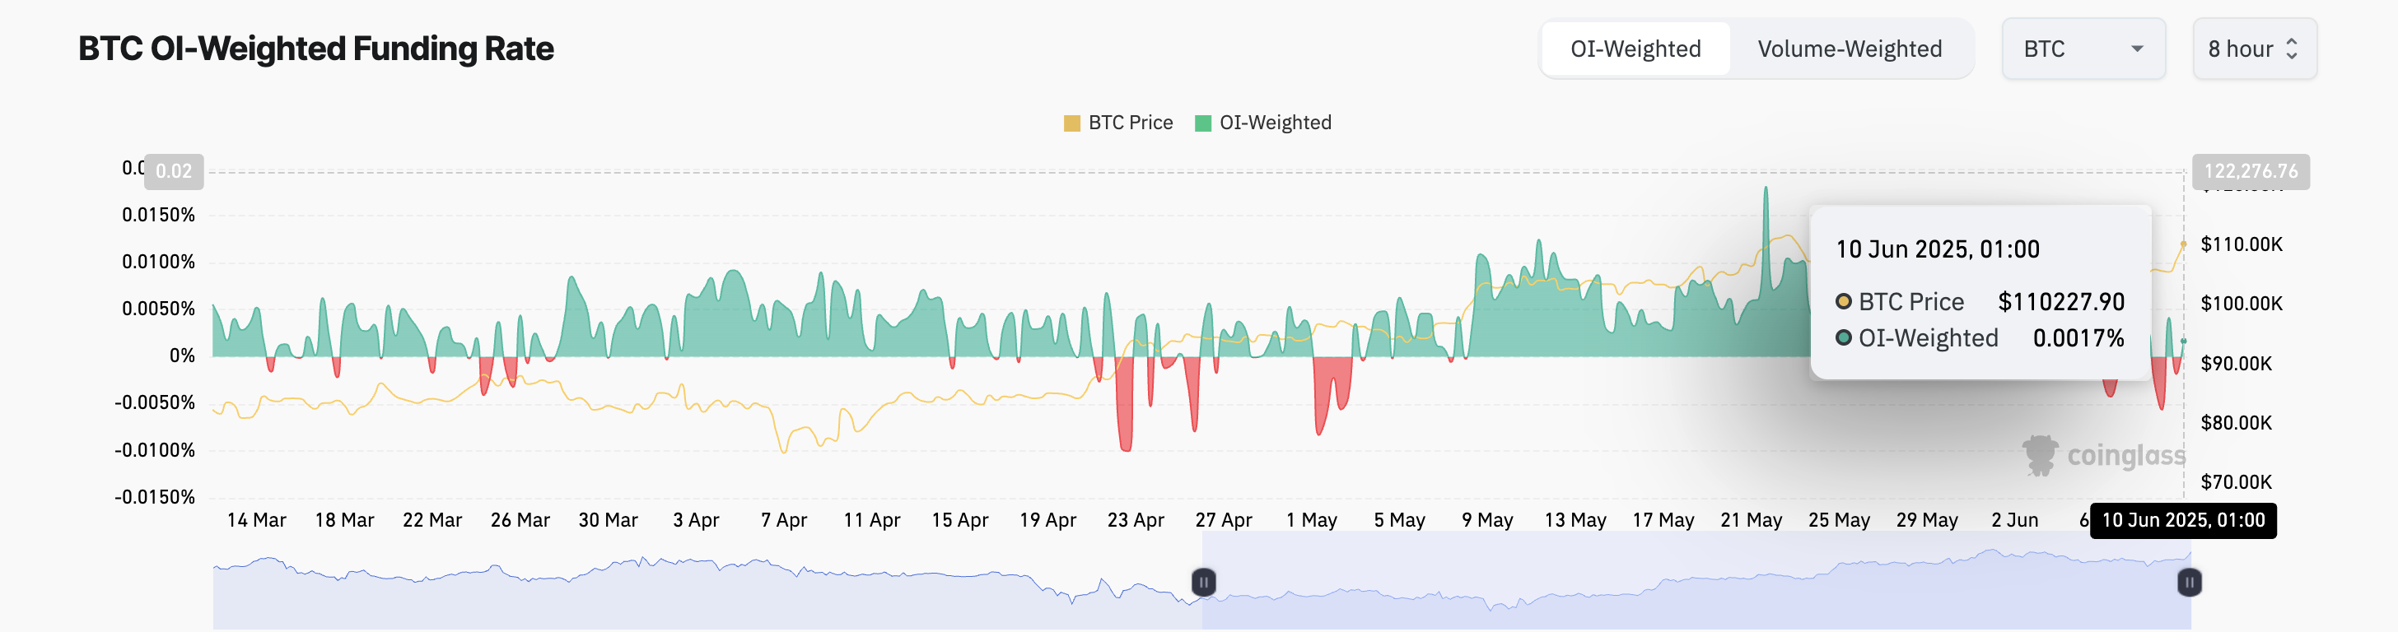Click the coinglass watermark logo icon
The image size is (2398, 632).
[x=2039, y=455]
